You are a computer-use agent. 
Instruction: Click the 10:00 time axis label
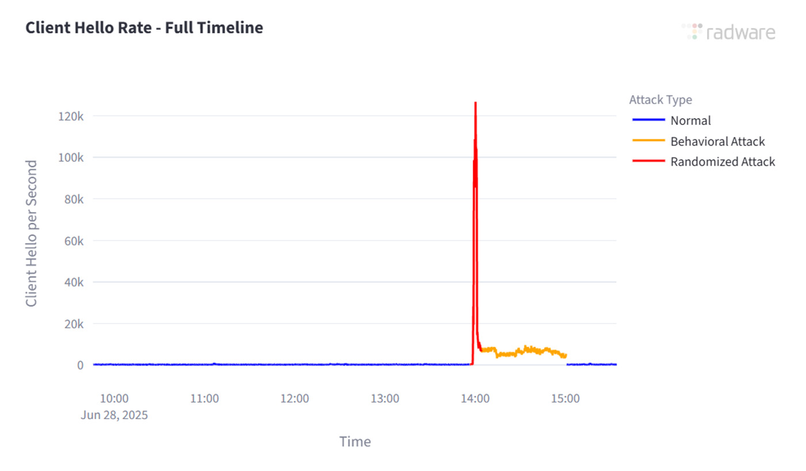(x=114, y=398)
